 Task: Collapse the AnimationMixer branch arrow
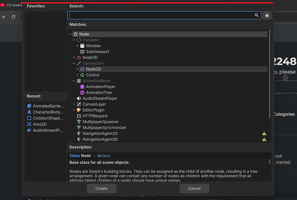click(x=74, y=81)
